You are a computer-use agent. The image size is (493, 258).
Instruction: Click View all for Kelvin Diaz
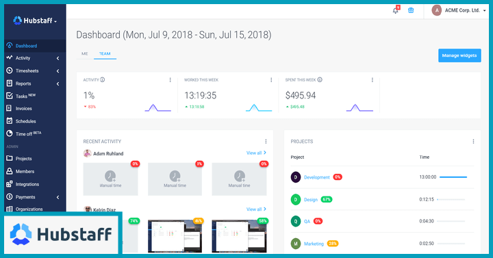(x=256, y=209)
